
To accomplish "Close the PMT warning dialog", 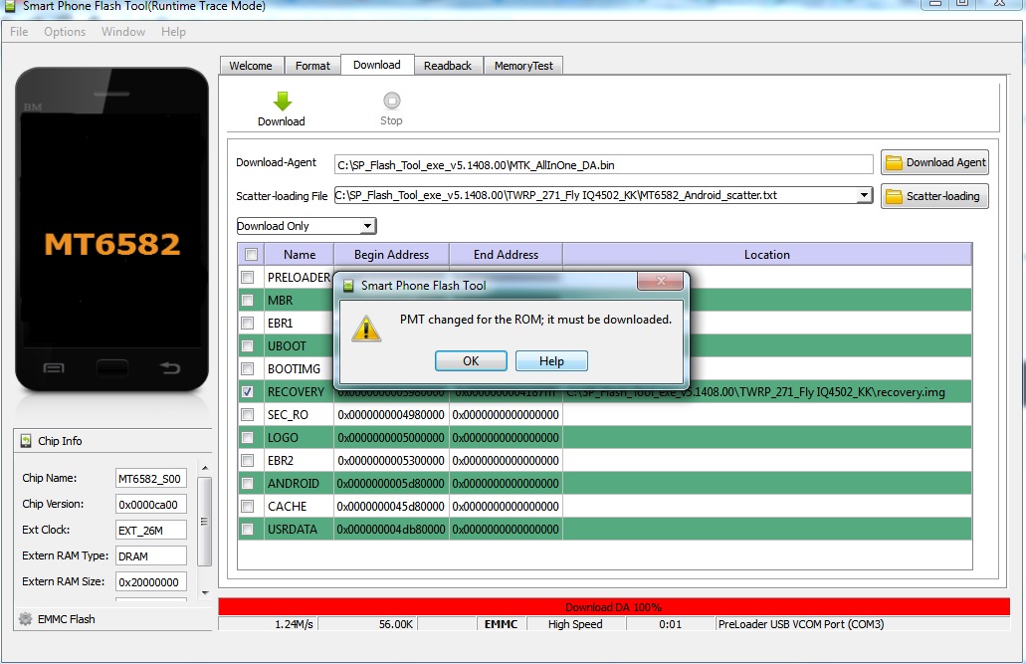I will (660, 281).
